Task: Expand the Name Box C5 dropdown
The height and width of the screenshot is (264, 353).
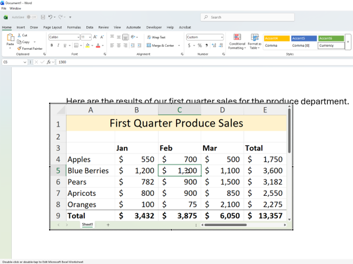Action: tap(25, 62)
